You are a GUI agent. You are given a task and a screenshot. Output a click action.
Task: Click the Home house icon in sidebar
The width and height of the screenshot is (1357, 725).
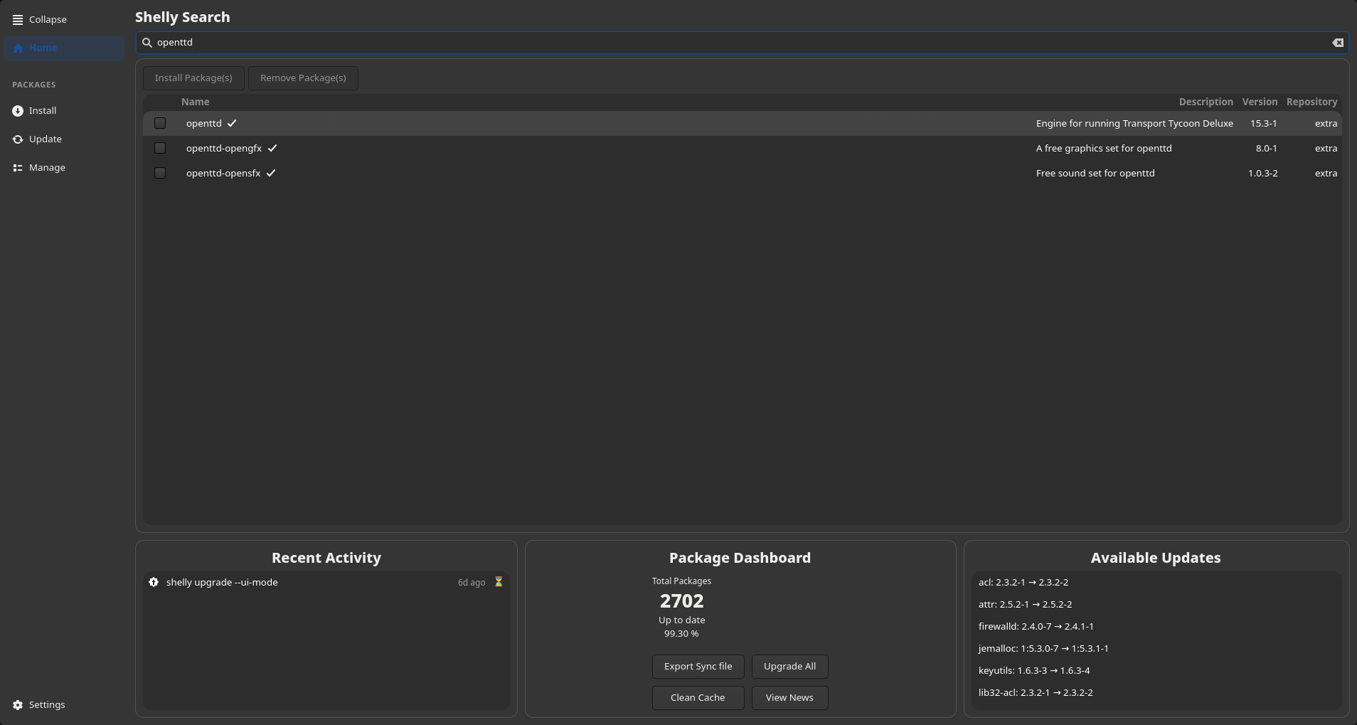(18, 48)
